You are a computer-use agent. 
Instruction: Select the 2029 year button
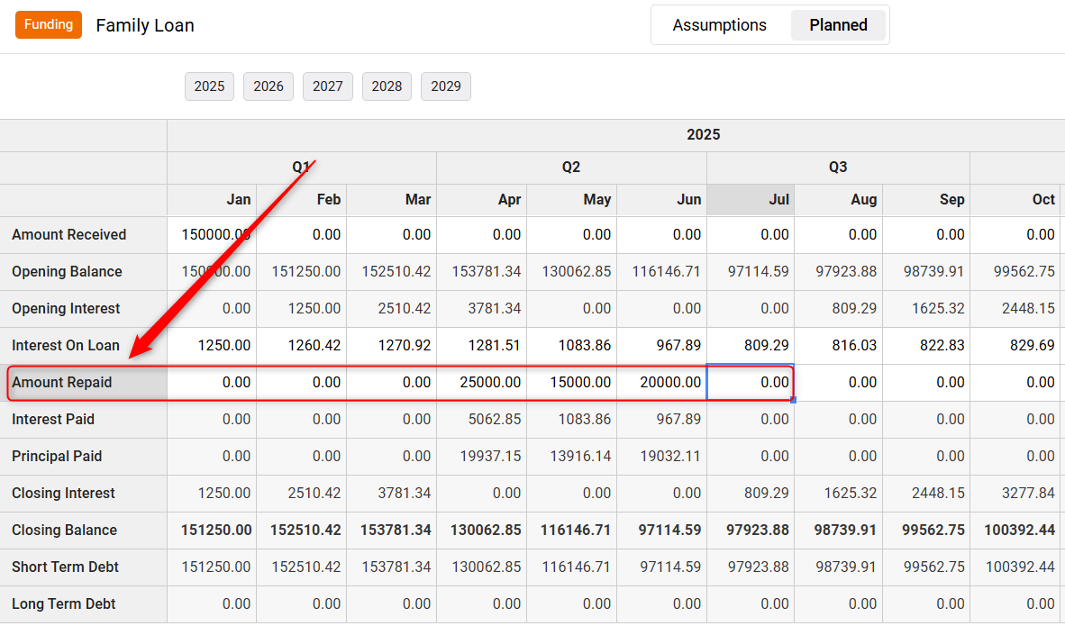(x=446, y=86)
